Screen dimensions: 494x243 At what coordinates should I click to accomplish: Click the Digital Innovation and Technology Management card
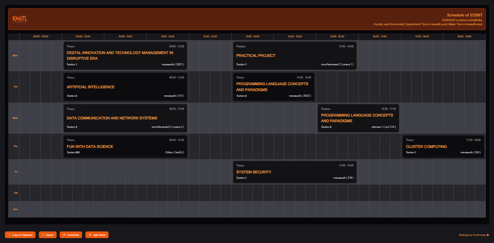(x=125, y=56)
